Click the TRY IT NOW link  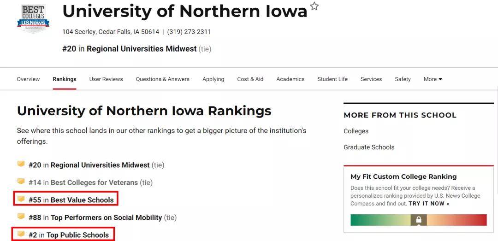click(x=429, y=204)
